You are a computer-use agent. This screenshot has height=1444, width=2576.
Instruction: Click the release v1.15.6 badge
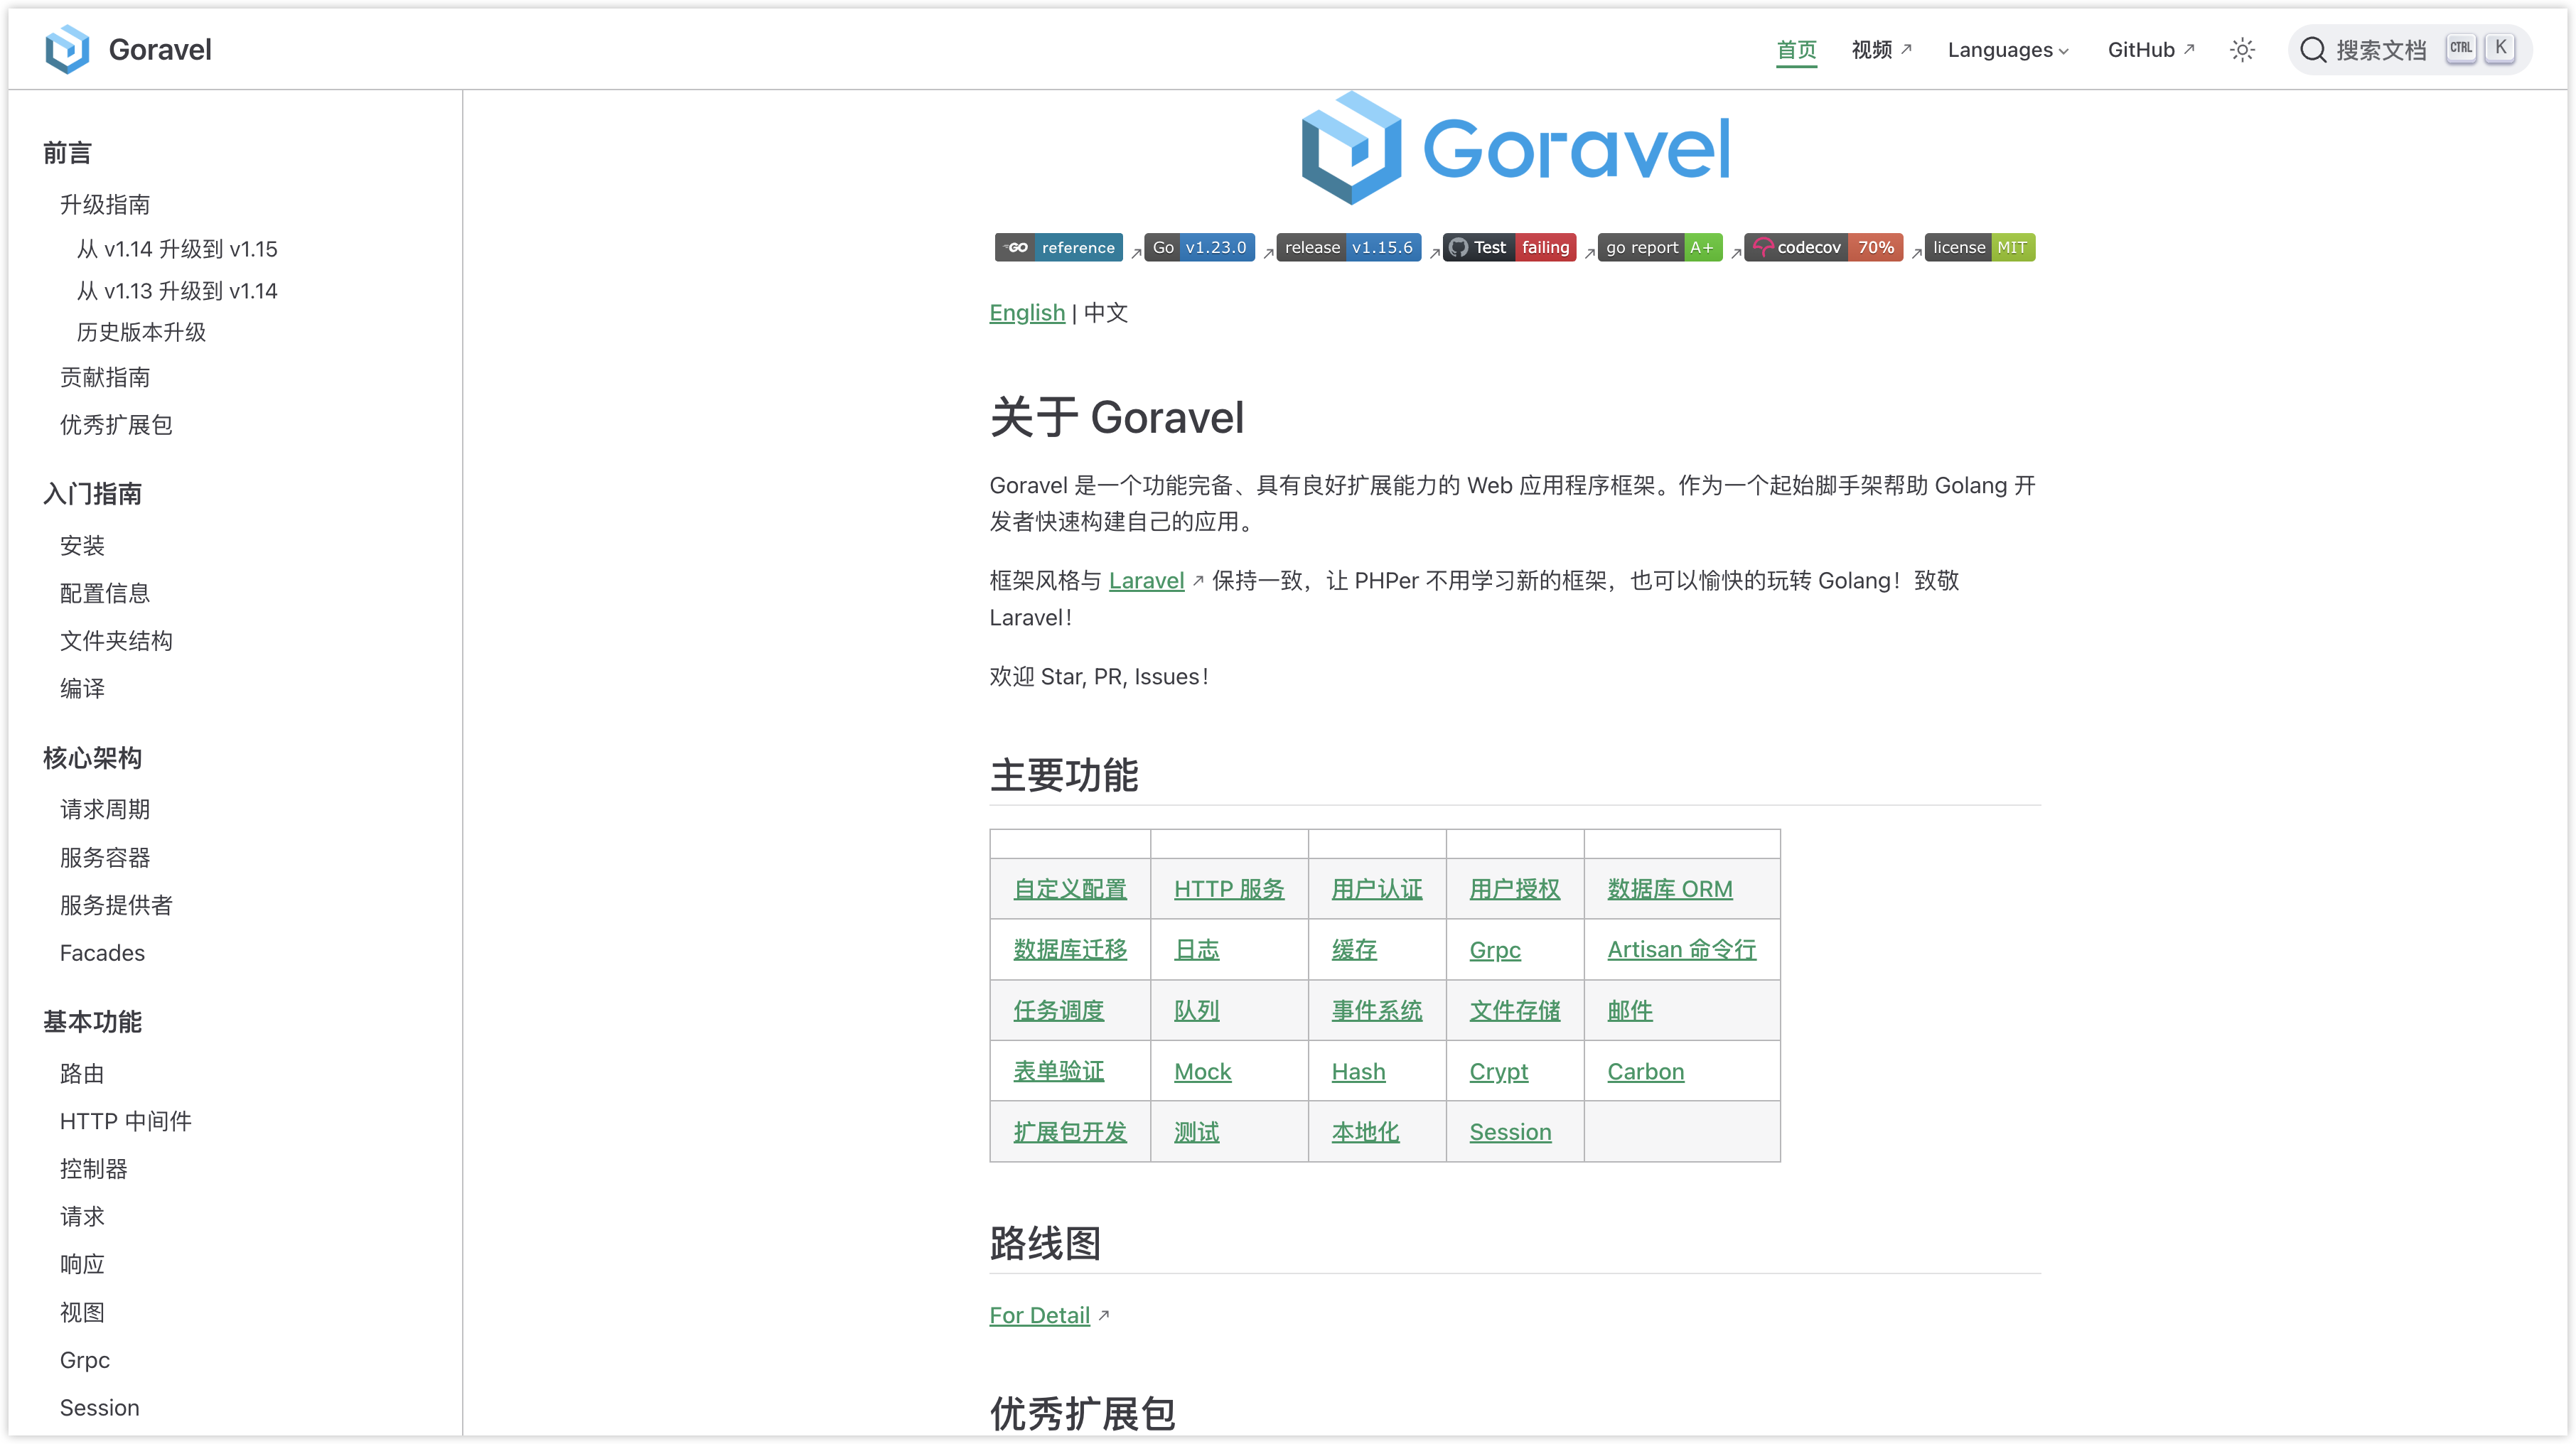coord(1348,247)
